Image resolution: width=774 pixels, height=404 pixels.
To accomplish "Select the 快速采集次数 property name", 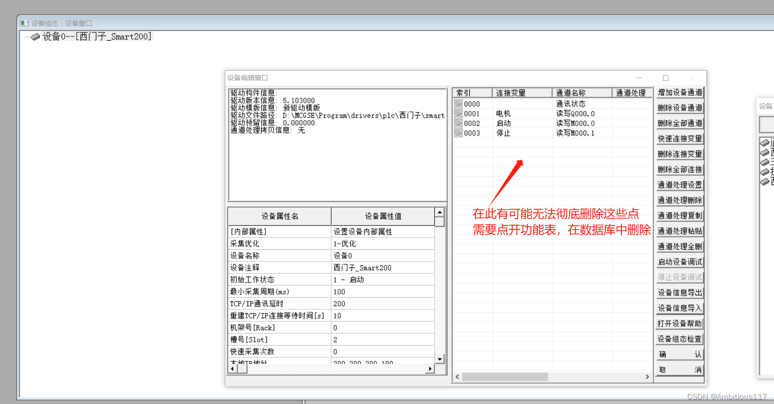I will 280,352.
